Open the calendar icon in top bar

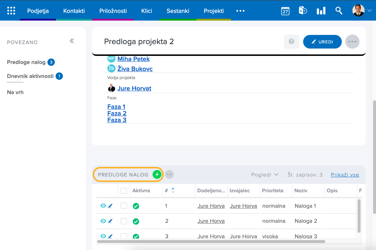[285, 11]
